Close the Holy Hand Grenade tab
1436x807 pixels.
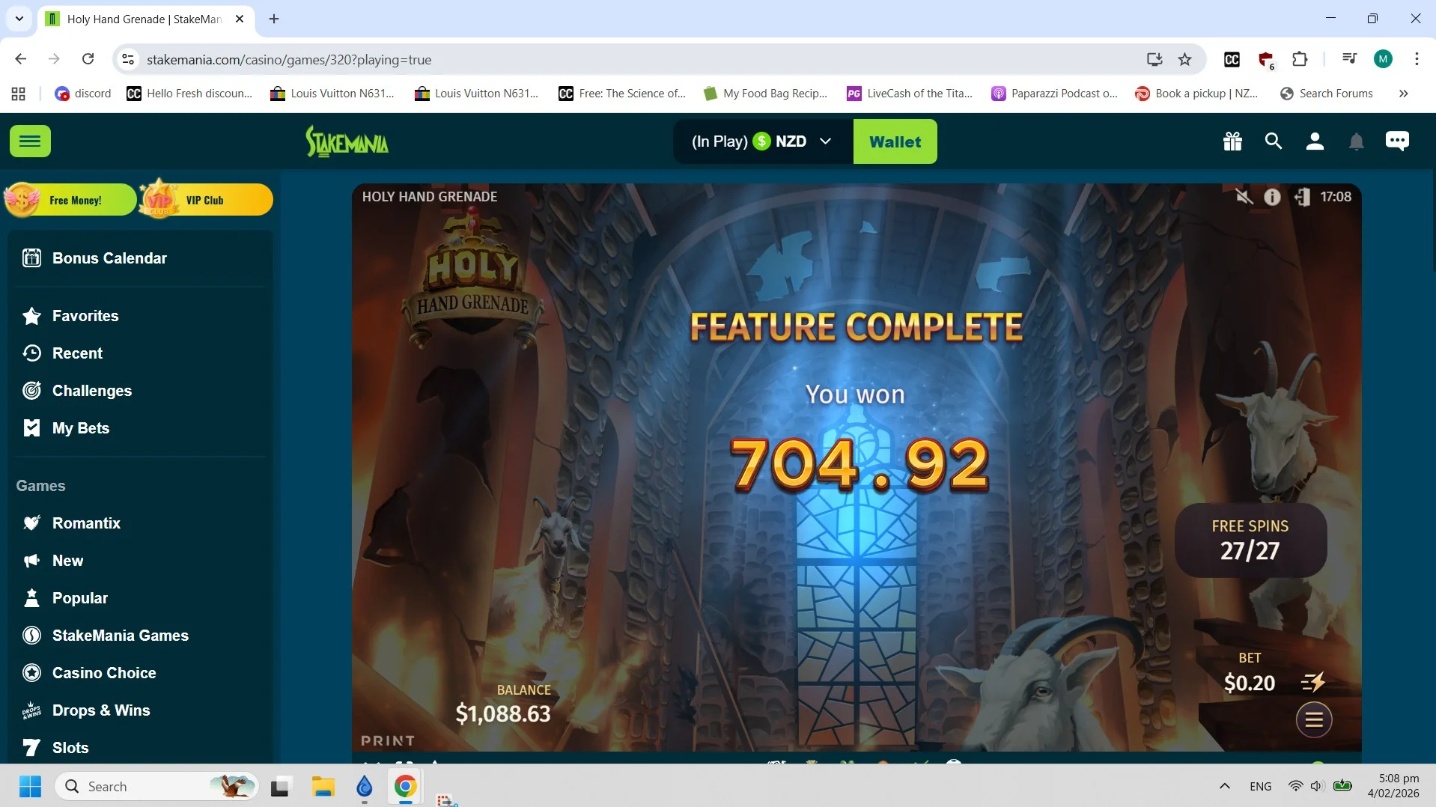tap(240, 19)
